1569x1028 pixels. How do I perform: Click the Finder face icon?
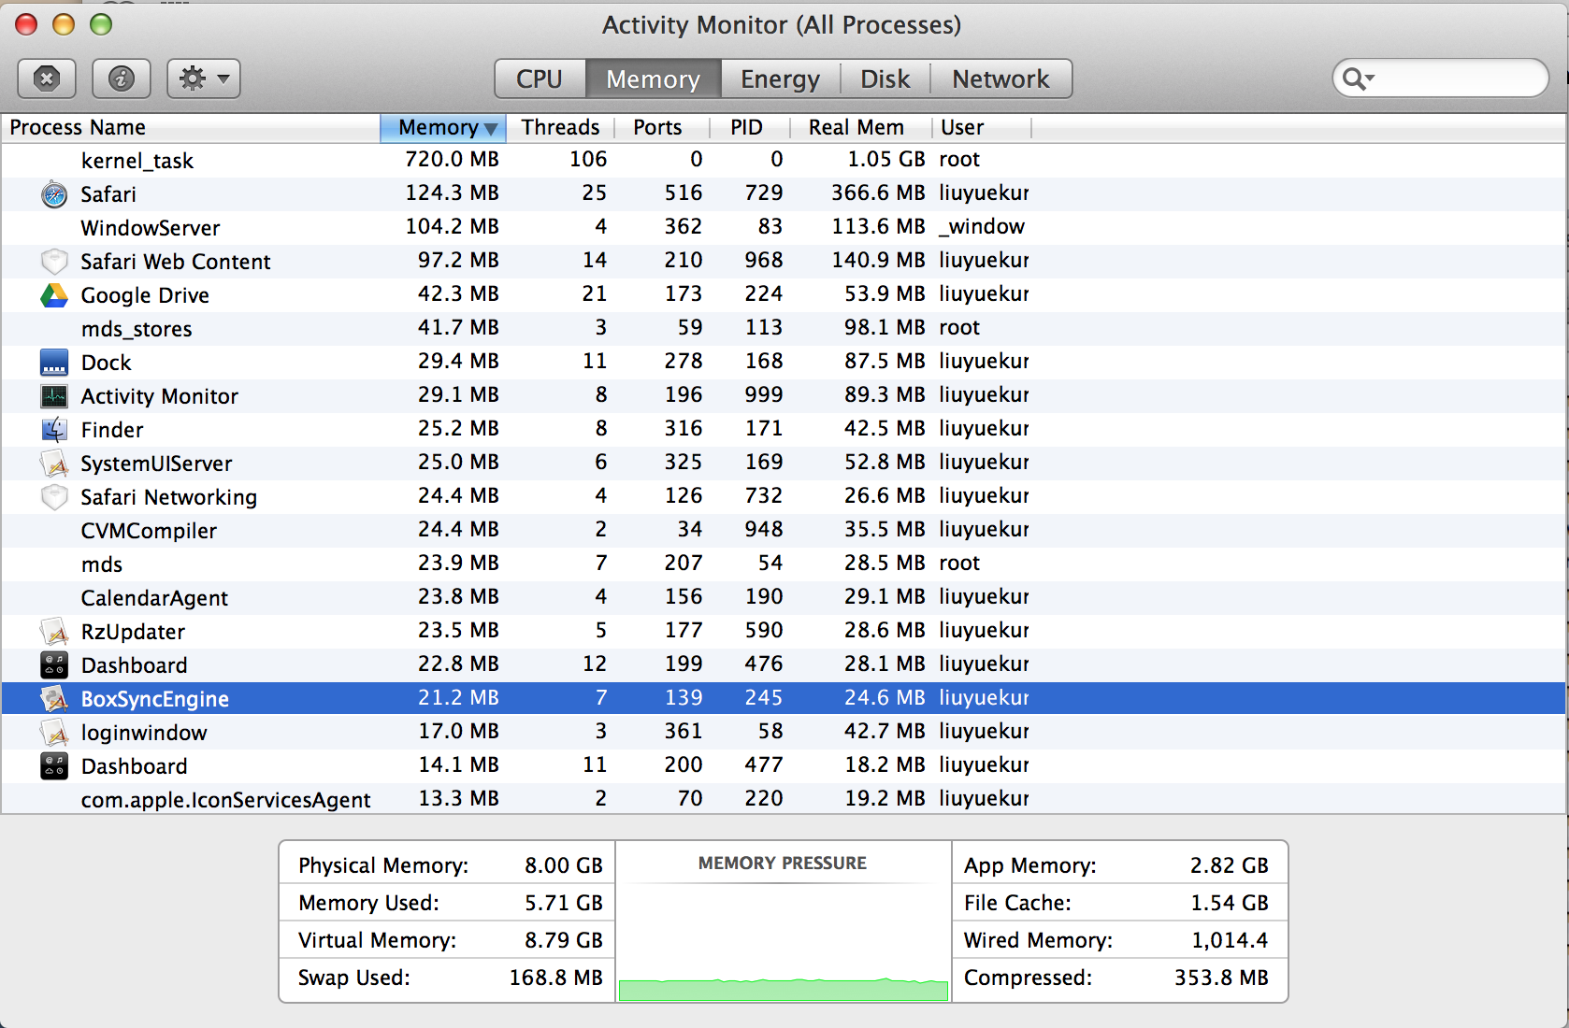coord(54,430)
